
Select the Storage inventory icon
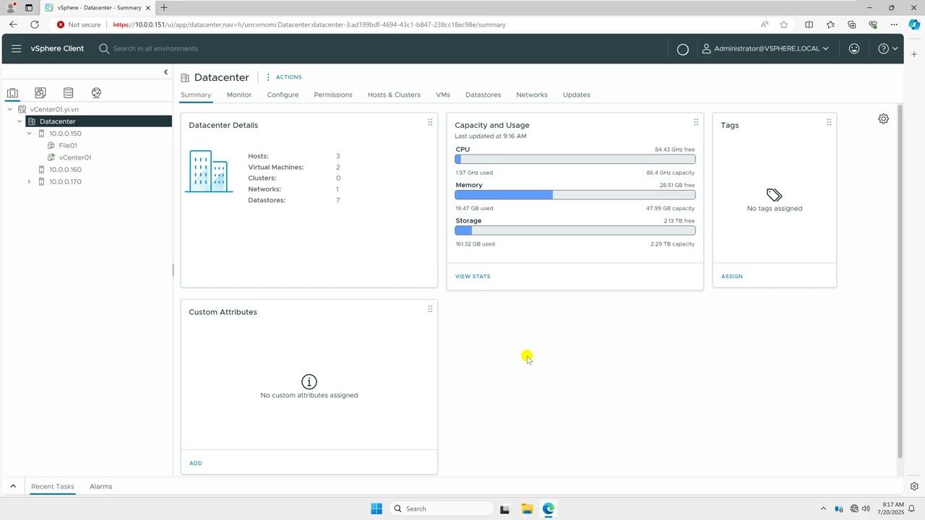pos(68,92)
